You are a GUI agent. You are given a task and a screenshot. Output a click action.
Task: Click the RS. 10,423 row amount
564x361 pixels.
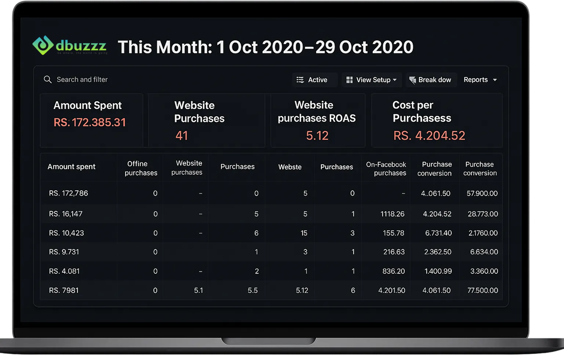pos(66,233)
